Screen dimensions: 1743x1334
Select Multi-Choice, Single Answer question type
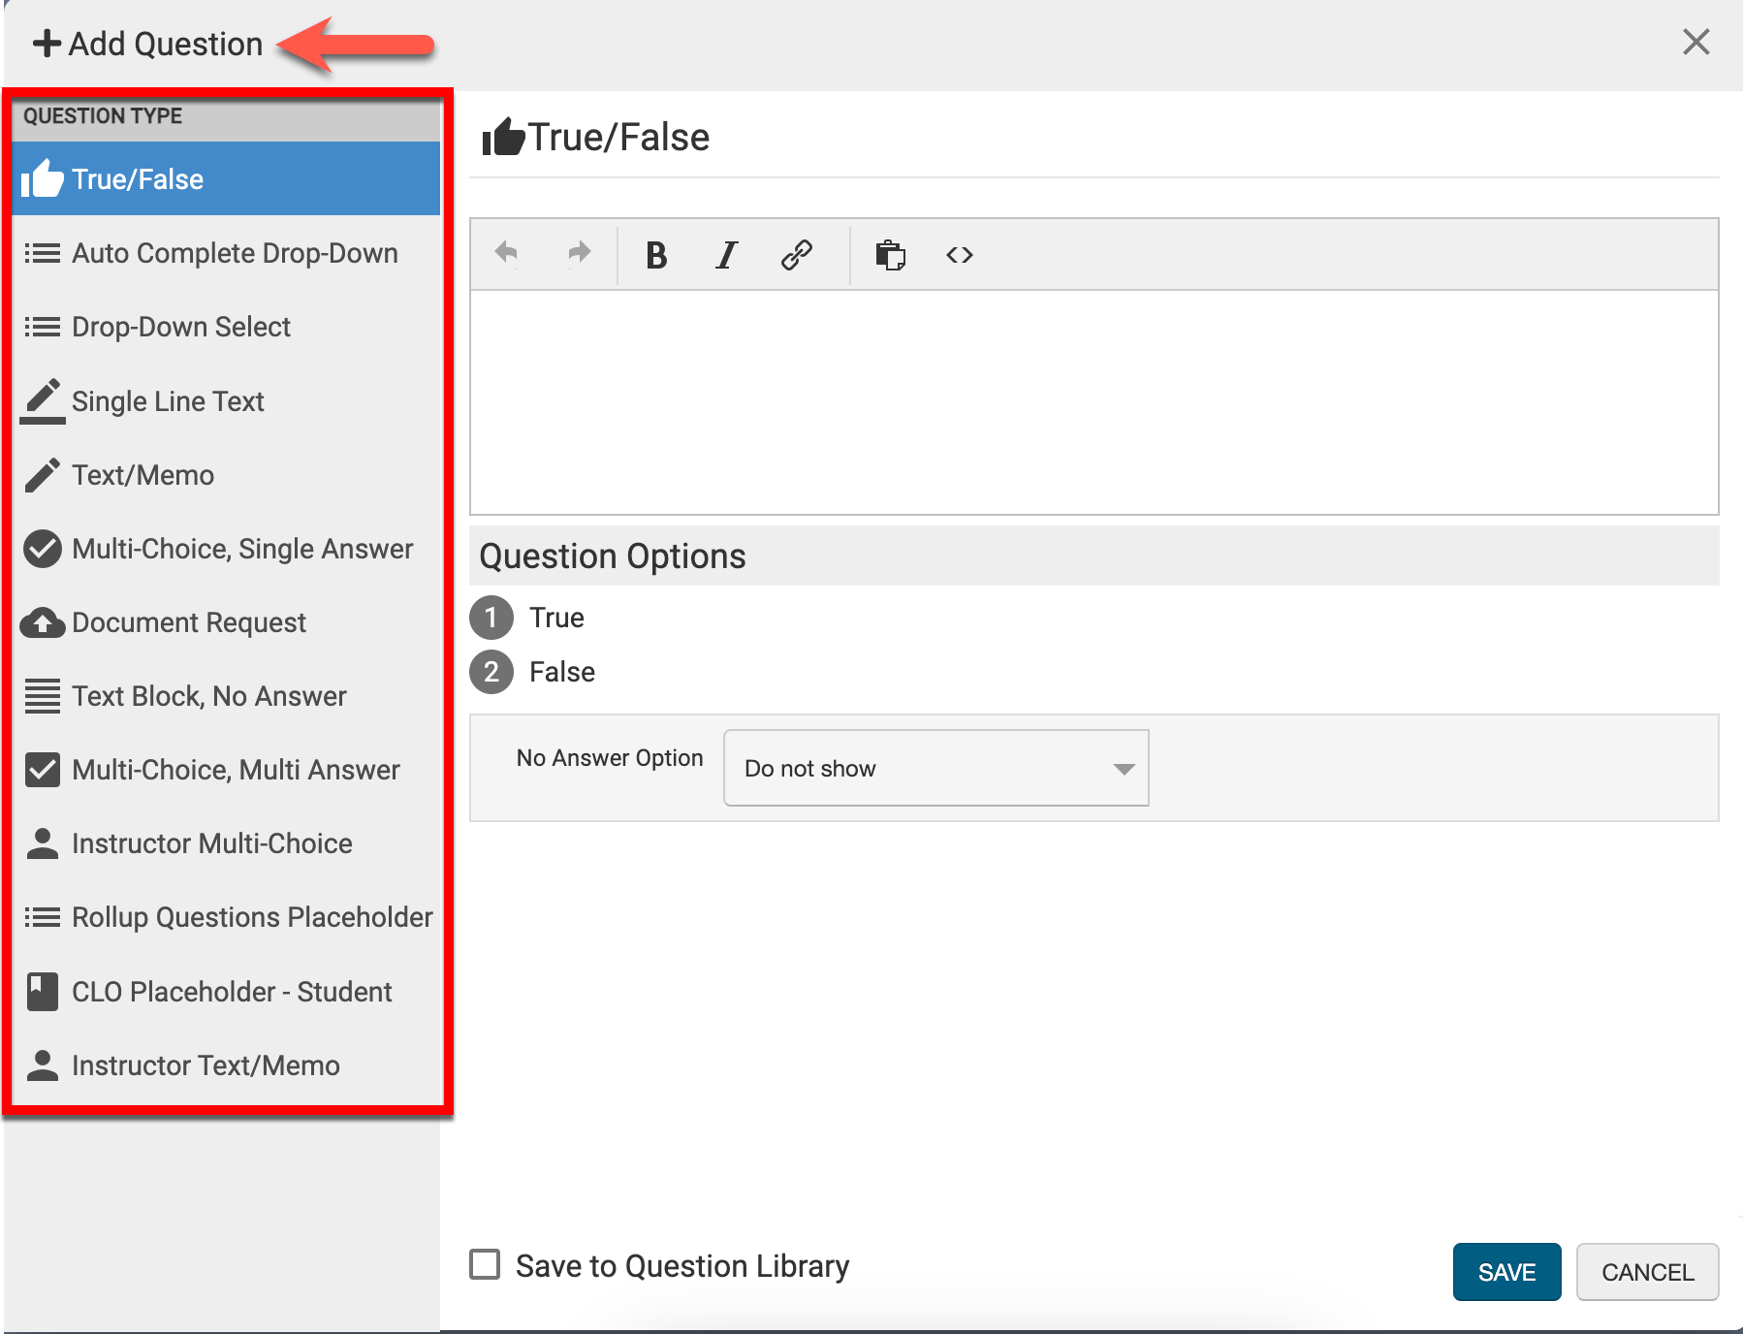[241, 550]
